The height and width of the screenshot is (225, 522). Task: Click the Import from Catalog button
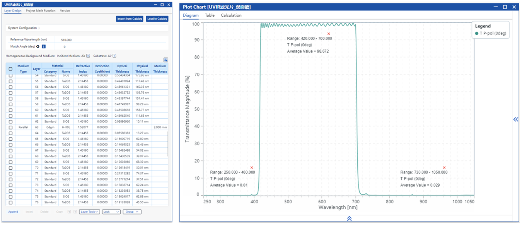click(x=130, y=19)
